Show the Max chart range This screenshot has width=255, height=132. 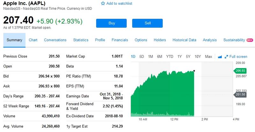click(208, 57)
